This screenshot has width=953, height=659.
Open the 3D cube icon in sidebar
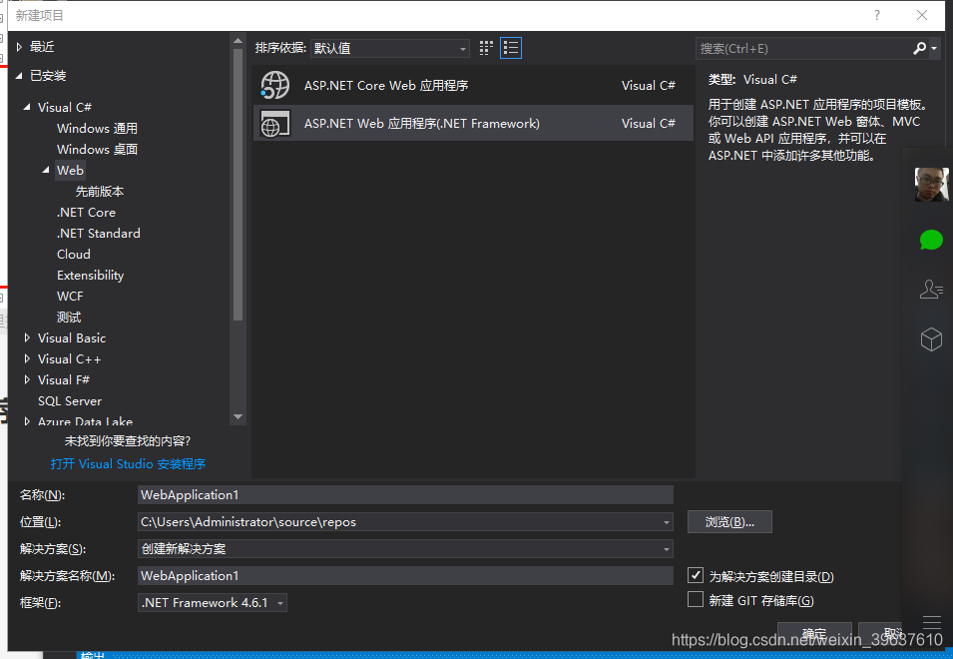(931, 339)
